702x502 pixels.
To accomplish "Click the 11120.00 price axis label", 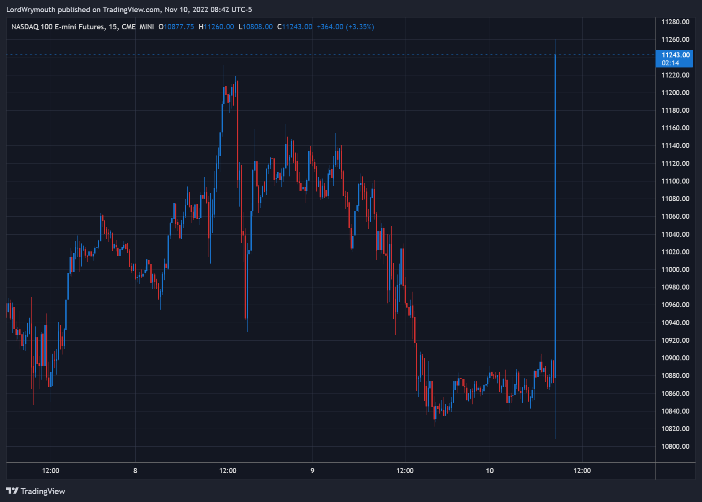I will tap(675, 163).
